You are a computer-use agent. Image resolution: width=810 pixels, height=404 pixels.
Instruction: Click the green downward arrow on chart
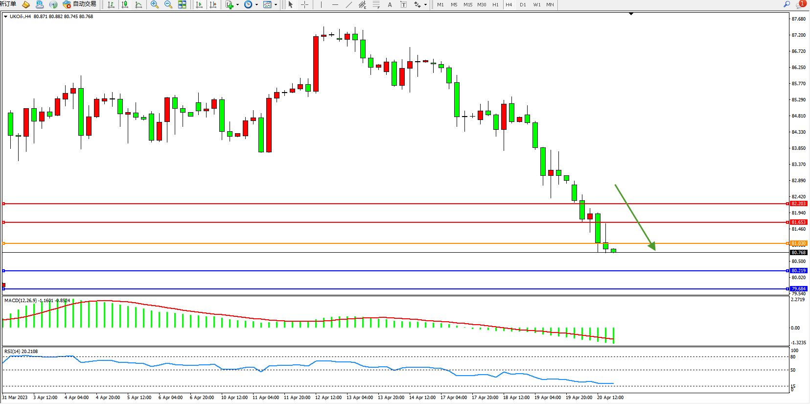point(635,217)
